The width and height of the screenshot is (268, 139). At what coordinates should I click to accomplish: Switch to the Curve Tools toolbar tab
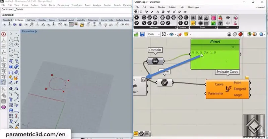[106, 20]
